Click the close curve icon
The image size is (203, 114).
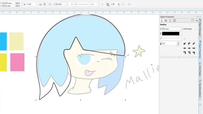click(x=102, y=4)
